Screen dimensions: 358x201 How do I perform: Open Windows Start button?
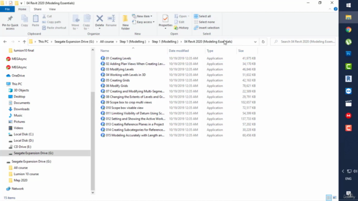[348, 5]
